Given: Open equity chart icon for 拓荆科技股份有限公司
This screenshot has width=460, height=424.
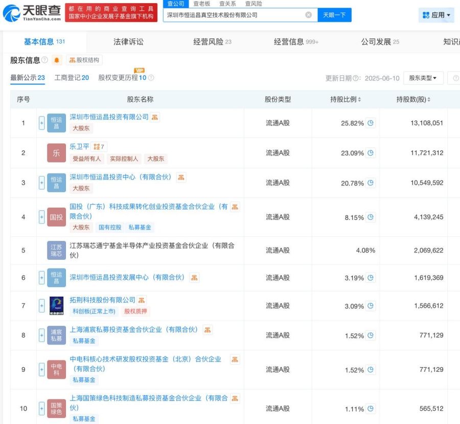Looking at the screenshot, I should pyautogui.click(x=142, y=300).
